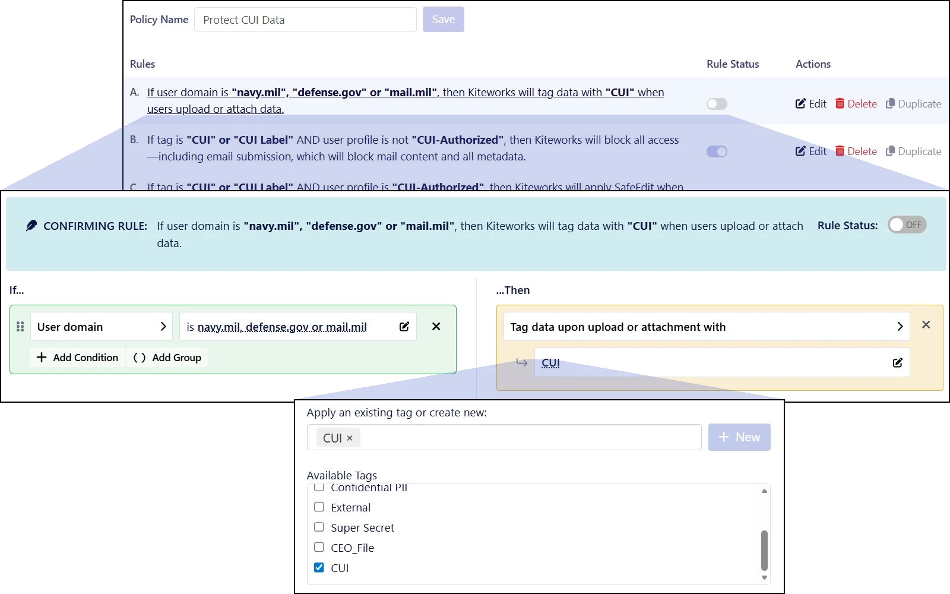The width and height of the screenshot is (950, 594).
Task: Click the tag list scroll up arrow
Action: point(764,491)
